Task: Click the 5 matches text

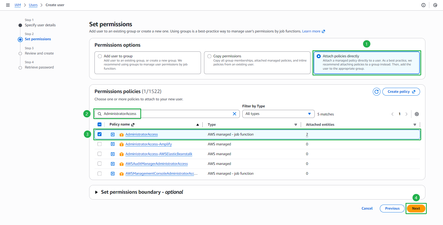Action: pos(326,114)
